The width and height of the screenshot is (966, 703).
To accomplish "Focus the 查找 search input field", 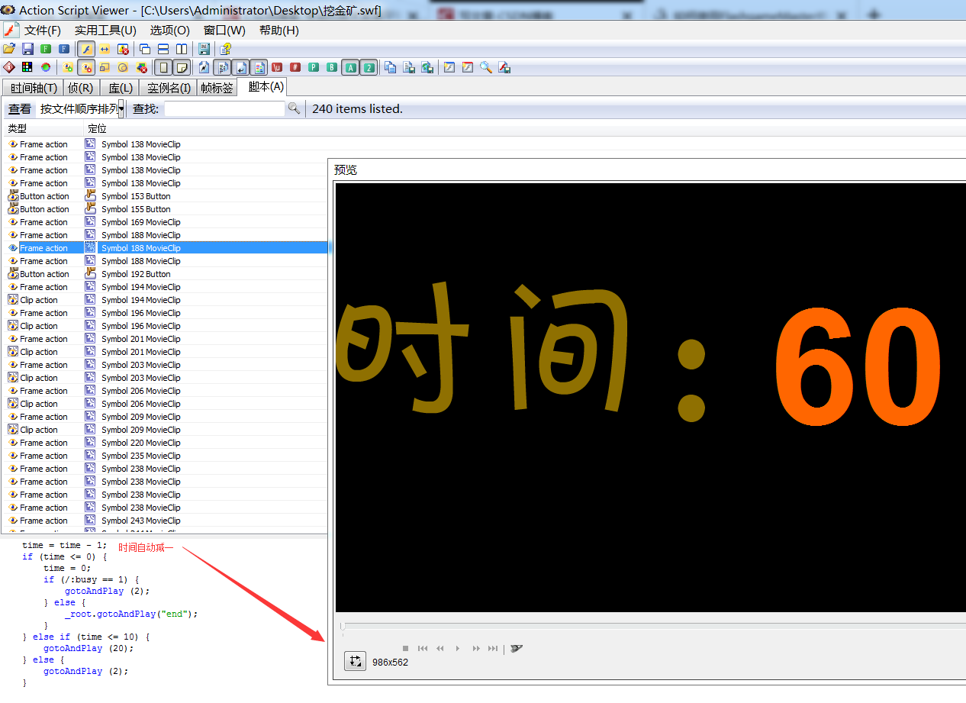I will [x=225, y=109].
